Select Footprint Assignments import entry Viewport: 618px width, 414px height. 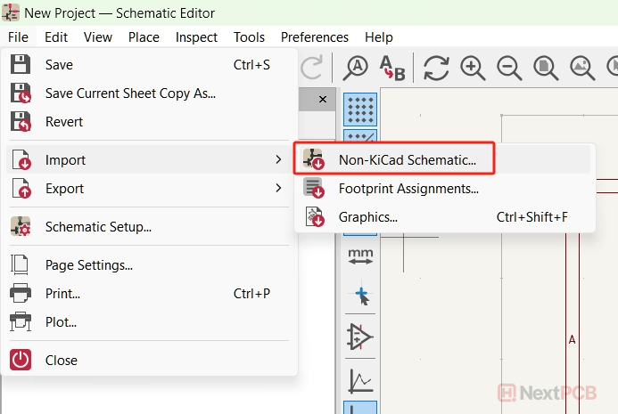tap(408, 189)
